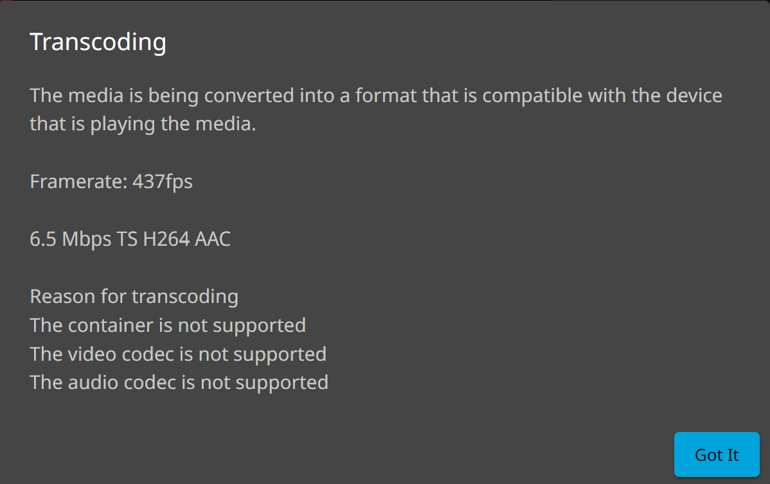
Task: Click "The video codec is not supported" reason
Action: [178, 354]
